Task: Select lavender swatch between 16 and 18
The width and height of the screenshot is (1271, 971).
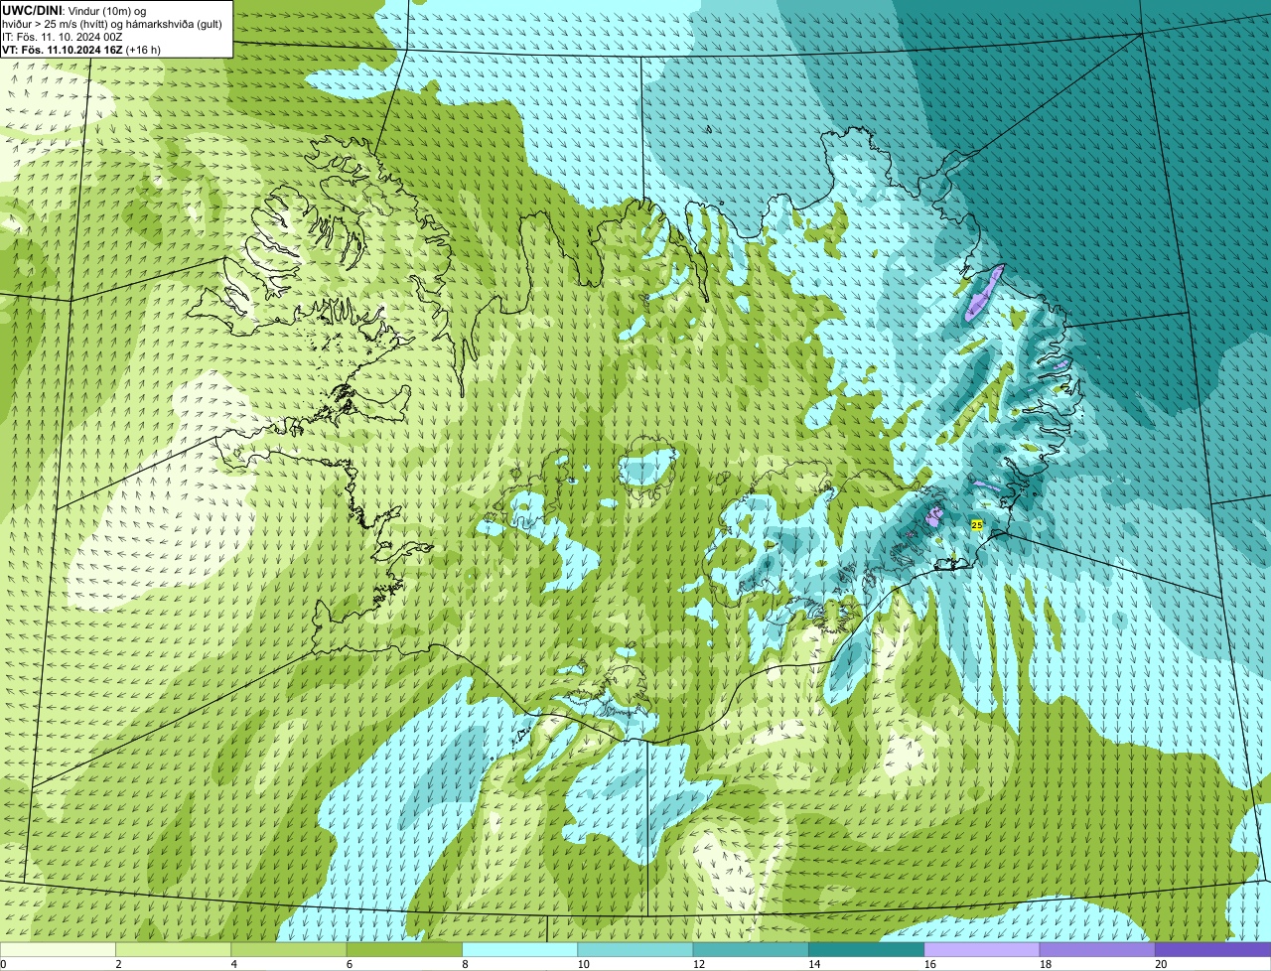Action: click(982, 949)
